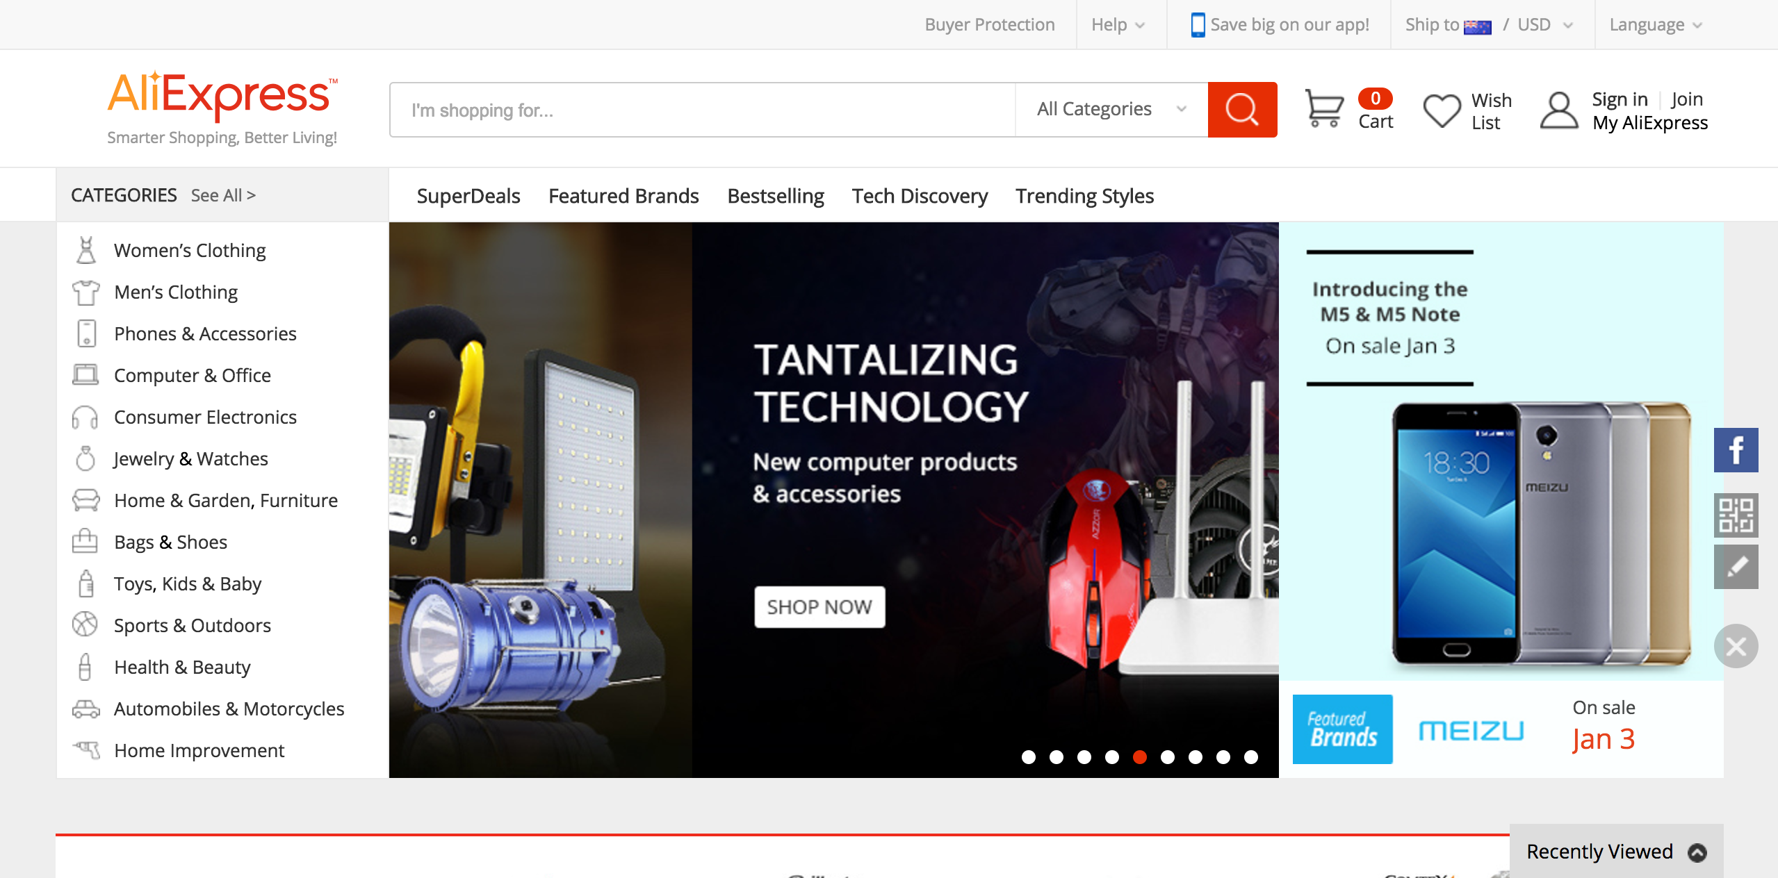Screen dimensions: 1778x878
Task: Open the Consumer Electronics category
Action: point(205,417)
